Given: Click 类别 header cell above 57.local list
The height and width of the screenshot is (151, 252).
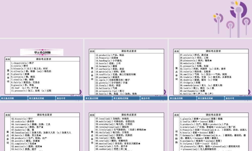Looking at the screenshot, I should [92, 115].
